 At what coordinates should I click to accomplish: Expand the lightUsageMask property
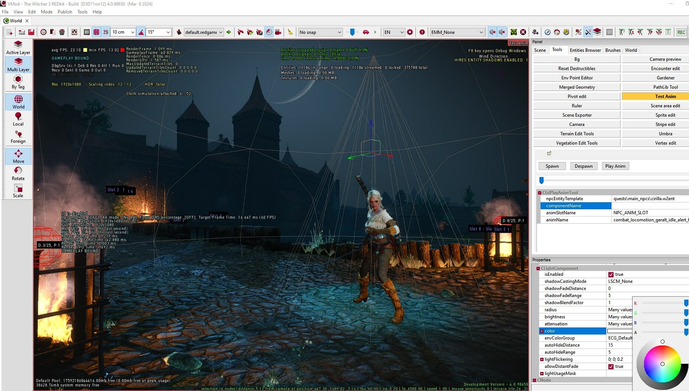[542, 373]
